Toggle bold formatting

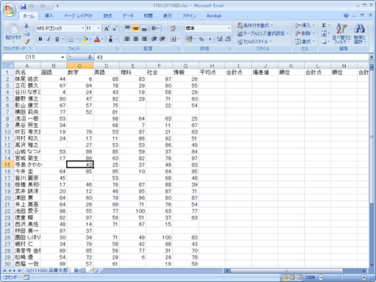(40, 39)
